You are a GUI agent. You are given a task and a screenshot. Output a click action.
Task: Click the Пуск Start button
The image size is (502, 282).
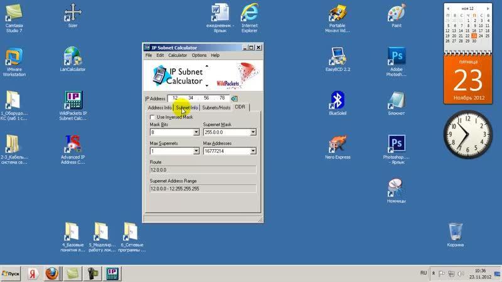(12, 274)
